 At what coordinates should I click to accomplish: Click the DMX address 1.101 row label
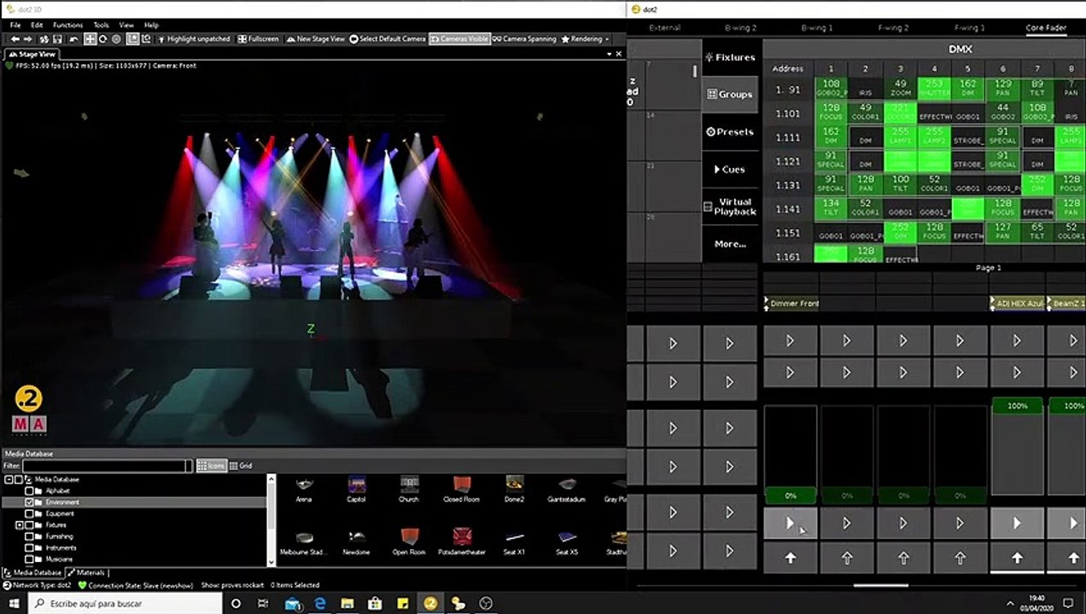pyautogui.click(x=788, y=113)
